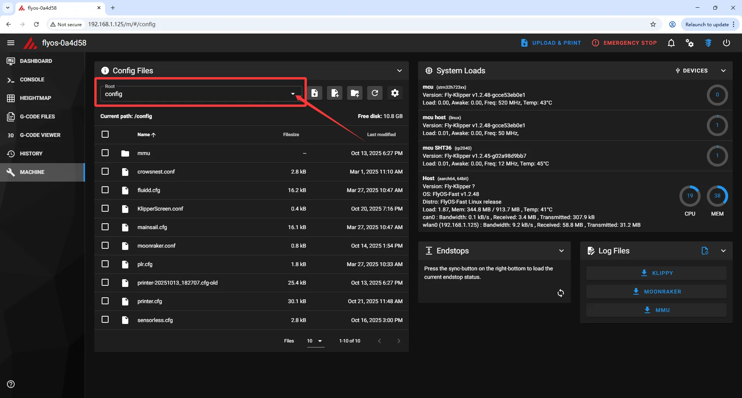742x398 pixels.
Task: Create a new directory with the folder icon
Action: pyautogui.click(x=355, y=93)
